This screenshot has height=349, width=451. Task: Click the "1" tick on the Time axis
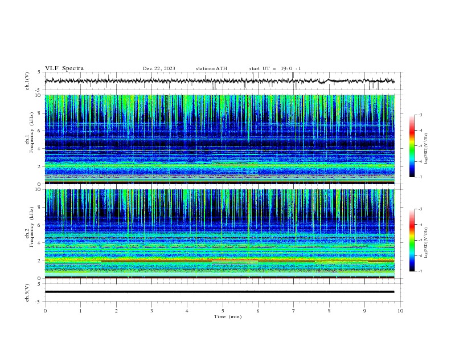(80, 311)
